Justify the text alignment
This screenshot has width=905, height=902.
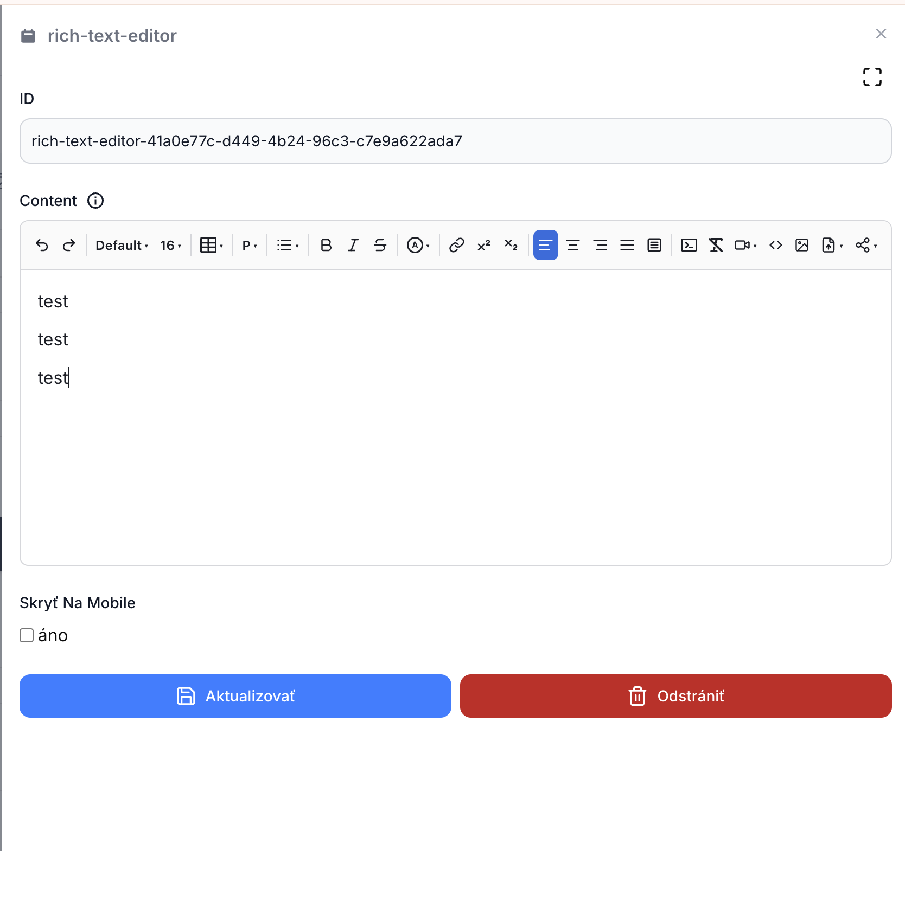pos(627,246)
